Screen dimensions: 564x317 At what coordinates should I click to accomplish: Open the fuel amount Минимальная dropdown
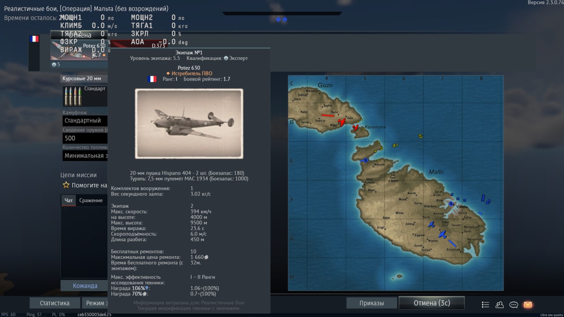click(85, 156)
